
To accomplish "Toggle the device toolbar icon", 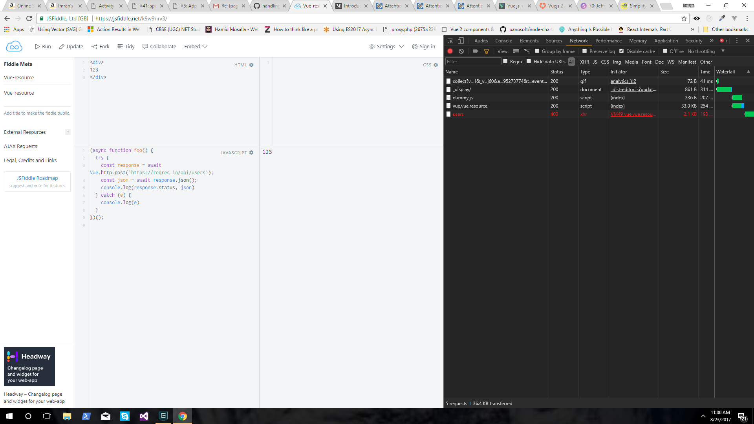I will coord(461,40).
